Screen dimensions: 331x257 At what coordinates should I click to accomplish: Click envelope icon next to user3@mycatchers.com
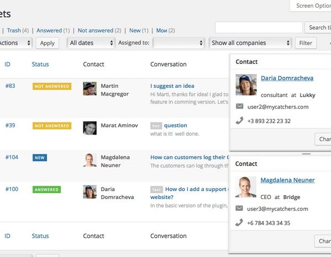[x=239, y=208]
